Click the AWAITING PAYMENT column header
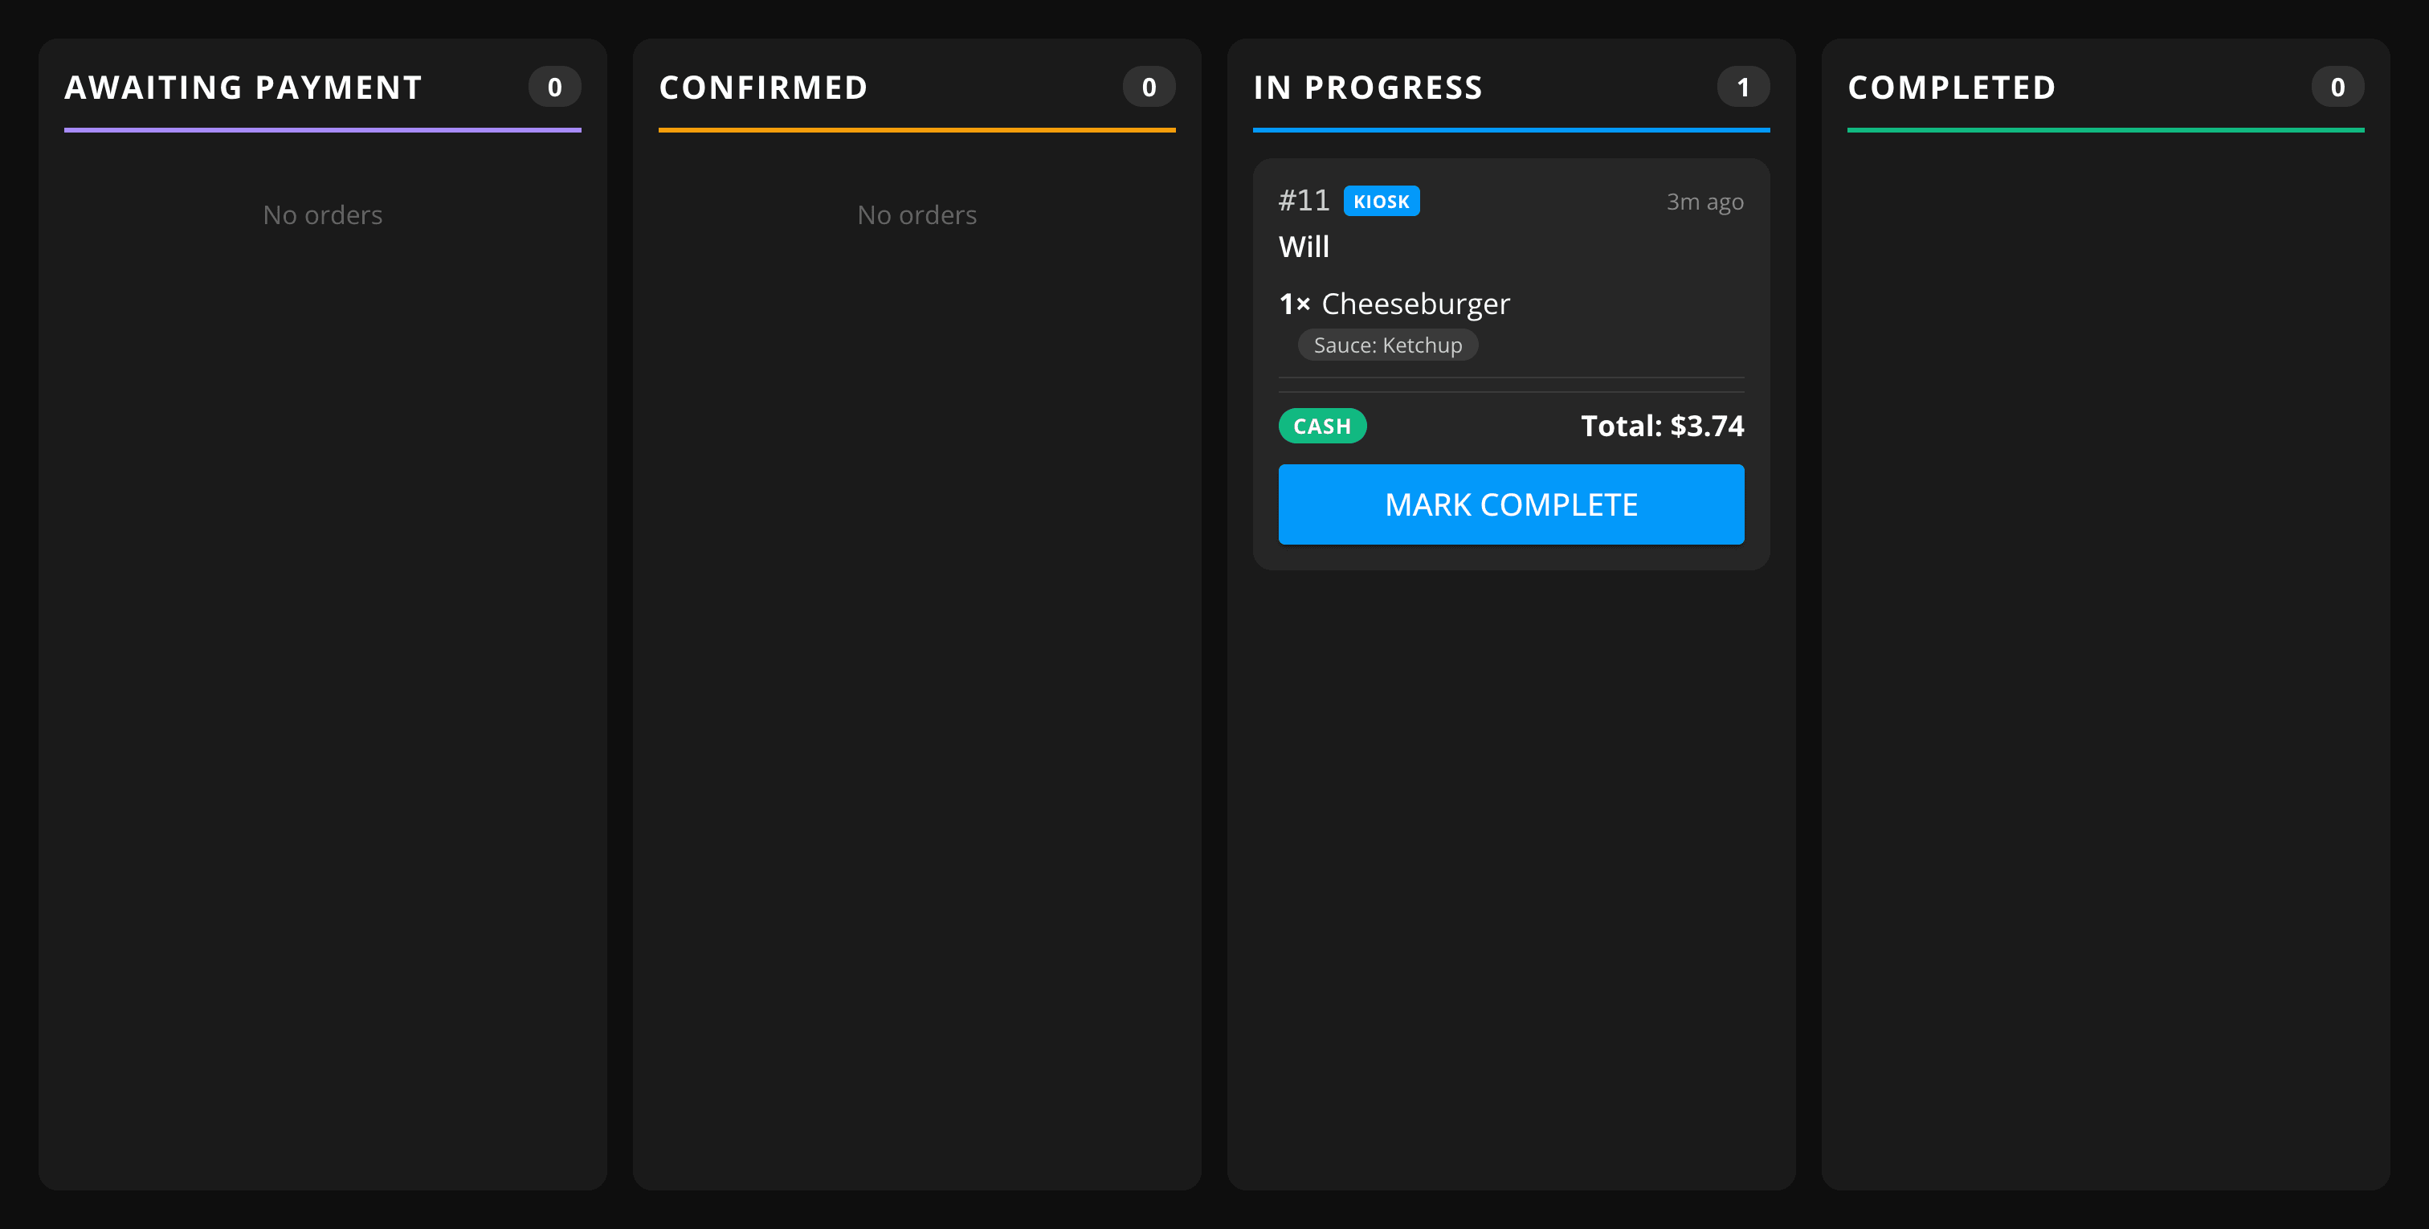The image size is (2429, 1229). click(x=243, y=88)
